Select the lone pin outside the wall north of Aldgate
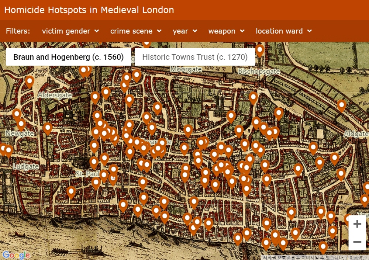This screenshot has width=369, height=260. pos(341,106)
